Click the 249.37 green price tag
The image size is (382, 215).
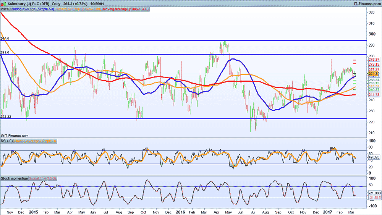[374, 90]
